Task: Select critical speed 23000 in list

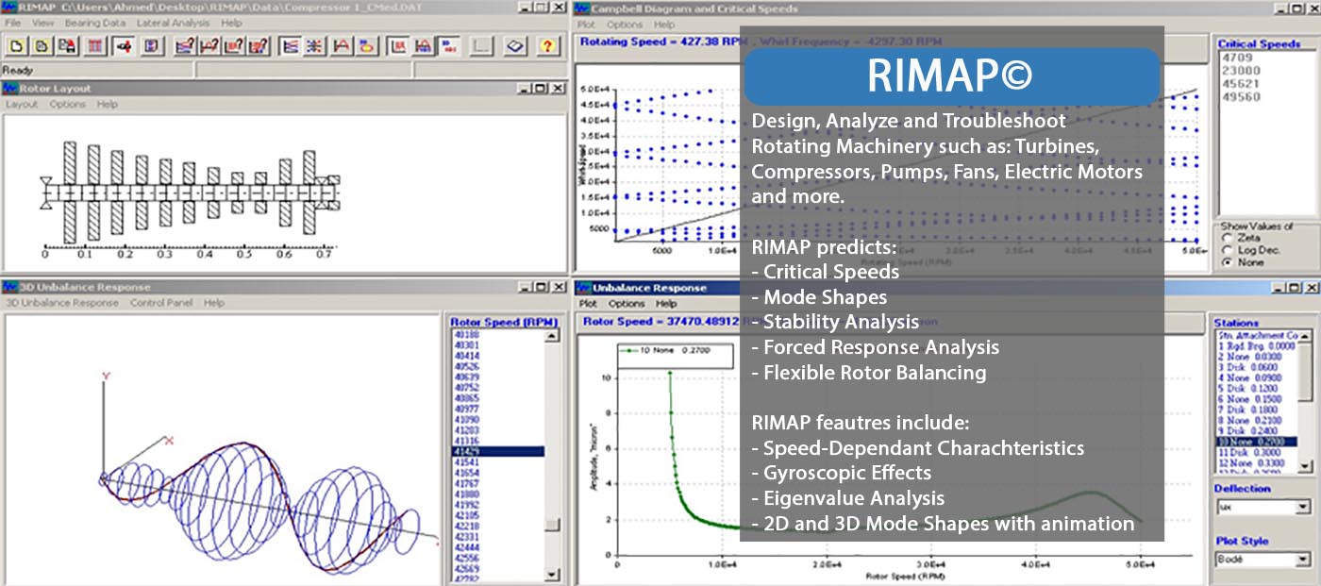Action: tap(1241, 71)
